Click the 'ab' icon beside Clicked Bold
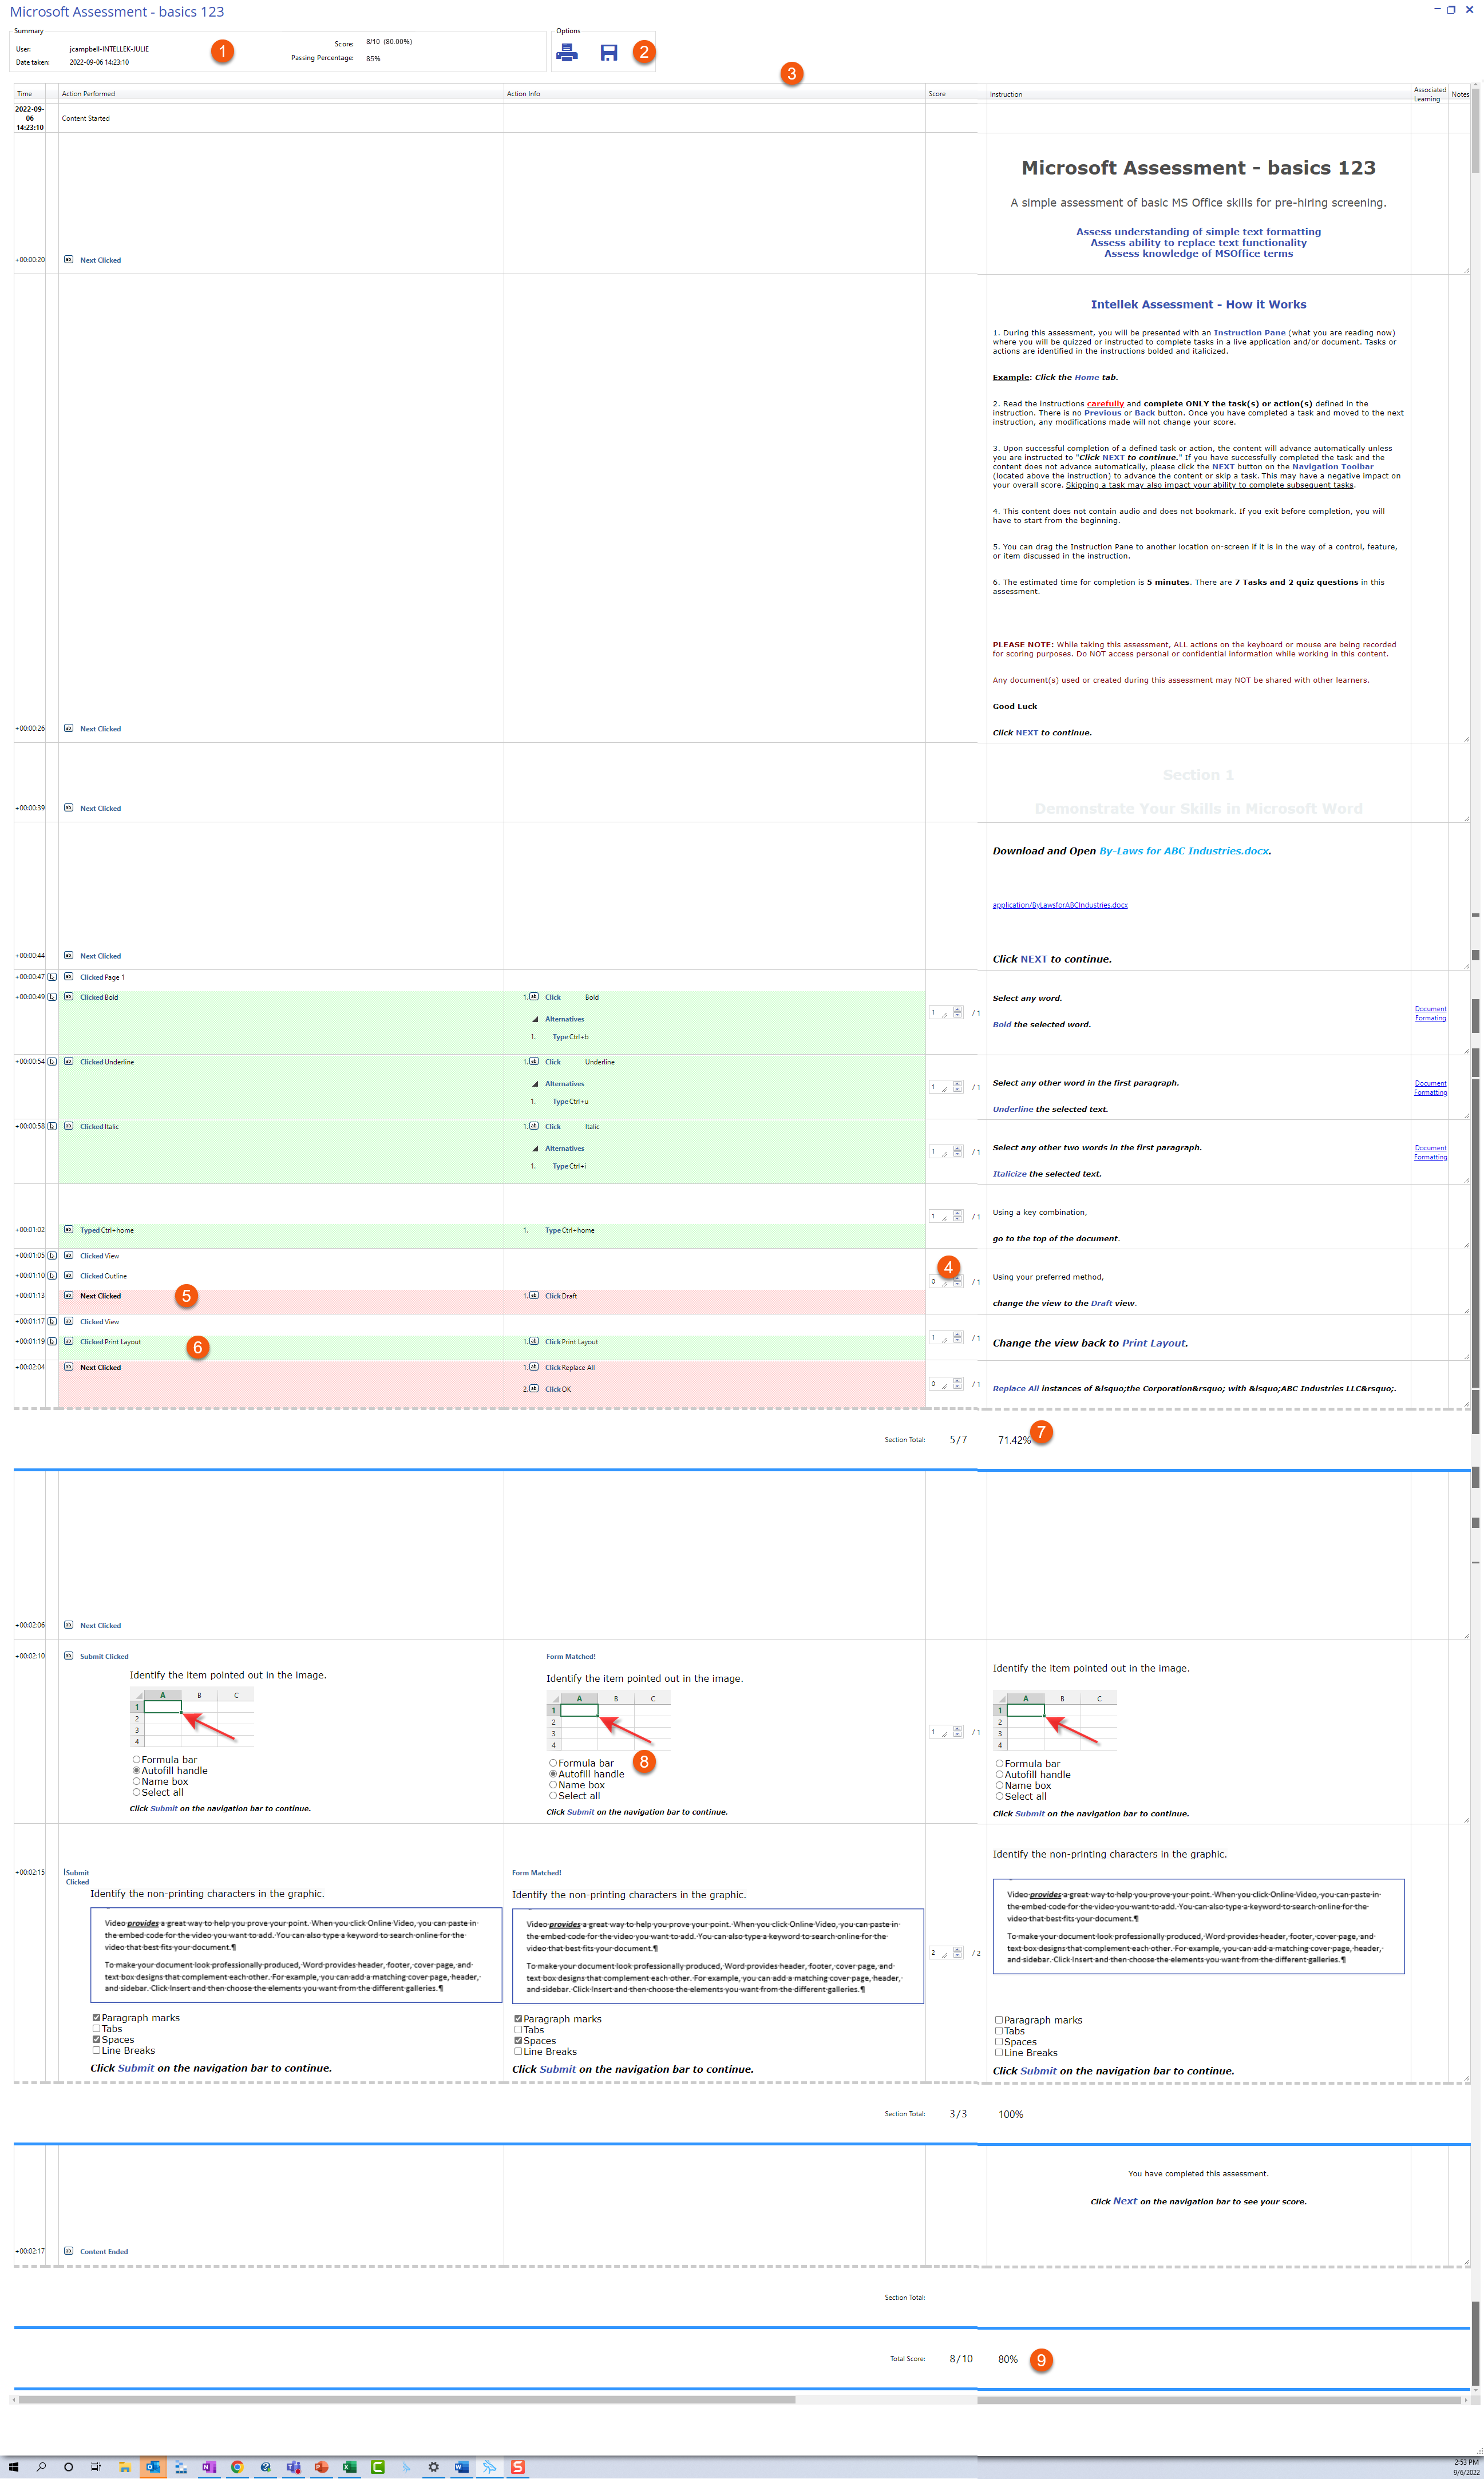1484x2479 pixels. 68,997
